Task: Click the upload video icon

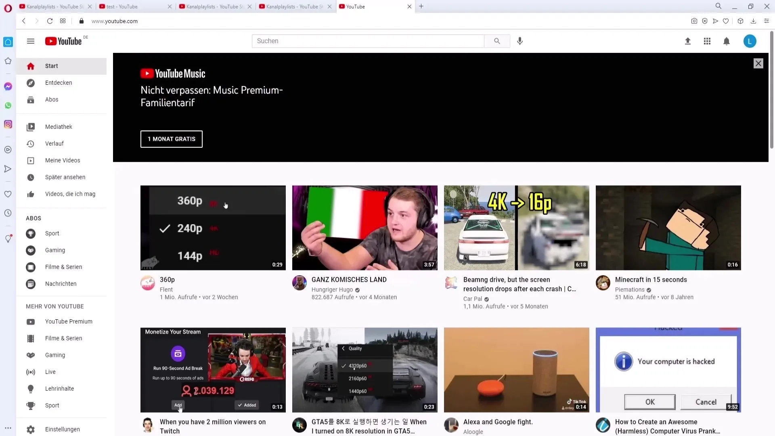Action: [x=687, y=41]
